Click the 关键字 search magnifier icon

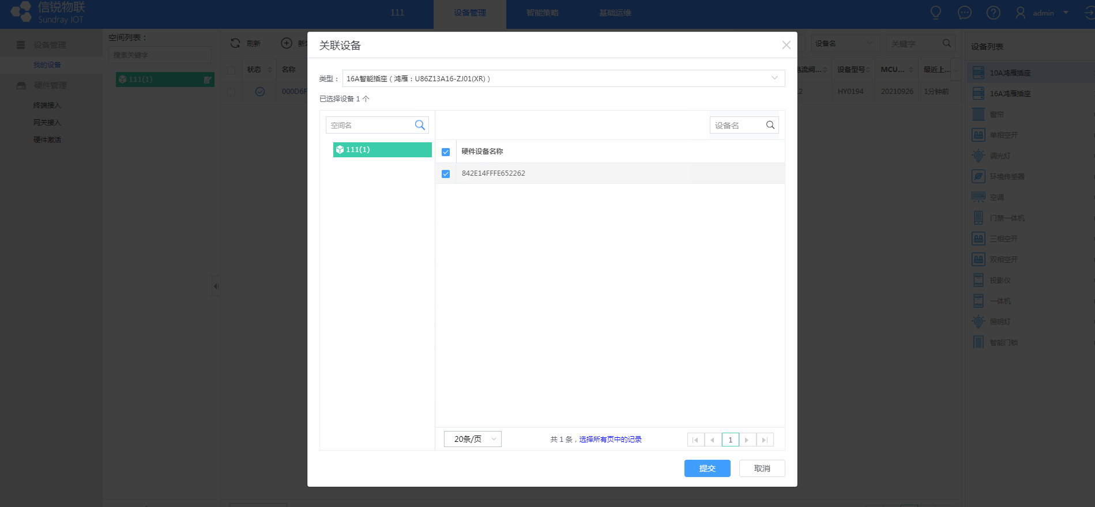(x=947, y=43)
